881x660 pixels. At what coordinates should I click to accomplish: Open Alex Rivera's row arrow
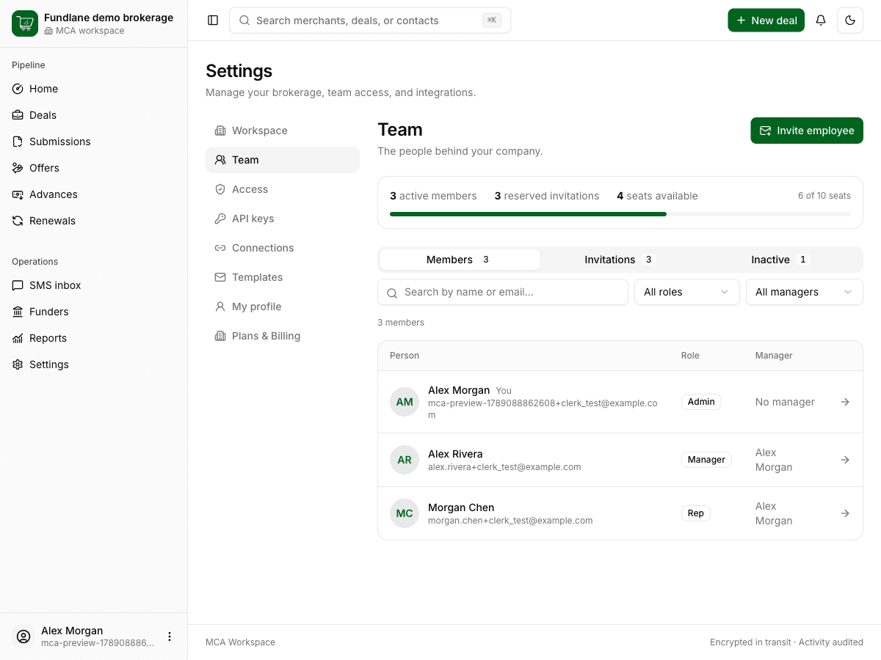click(845, 460)
